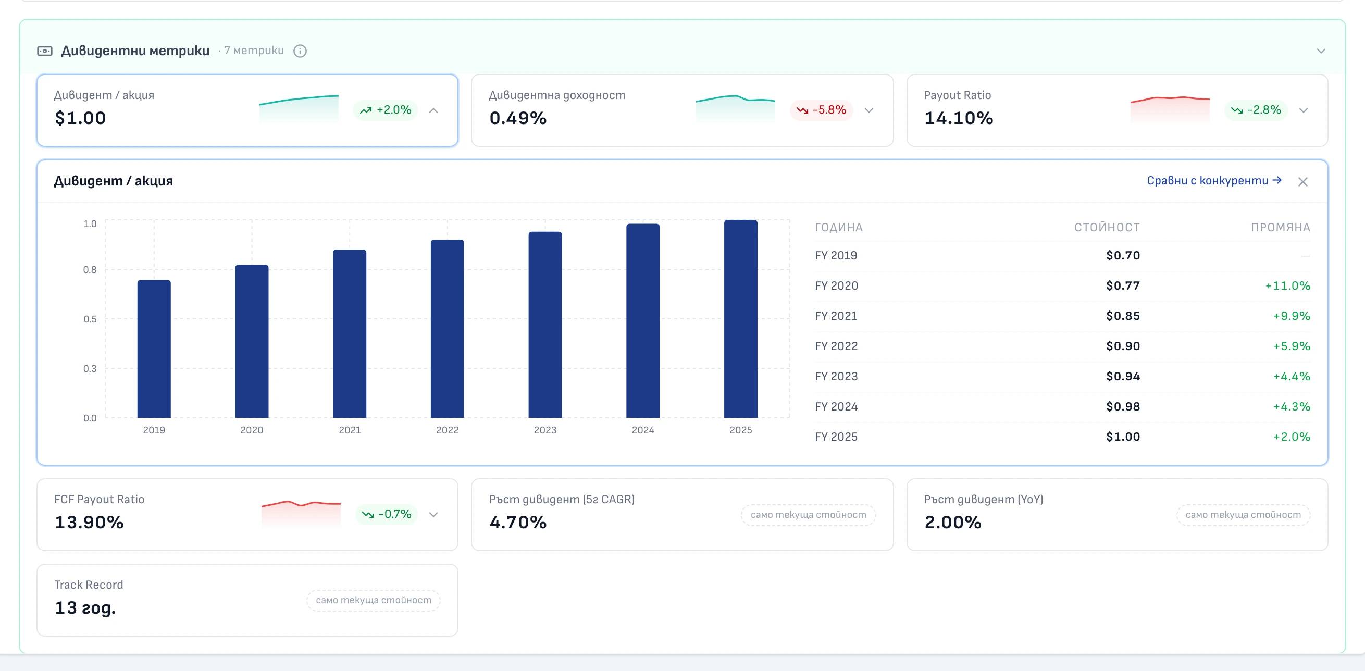The height and width of the screenshot is (671, 1365).
Task: Click the Дивидент / акция sparkline chart
Action: coord(299,109)
